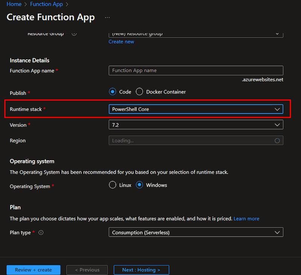The height and width of the screenshot is (275, 301).
Task: Click the Function App breadcrumb link
Action: click(46, 4)
